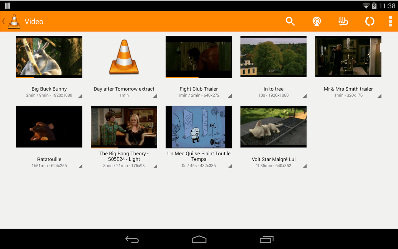The image size is (398, 249).
Task: Tap the resume last playlist icon
Action: 343,21
